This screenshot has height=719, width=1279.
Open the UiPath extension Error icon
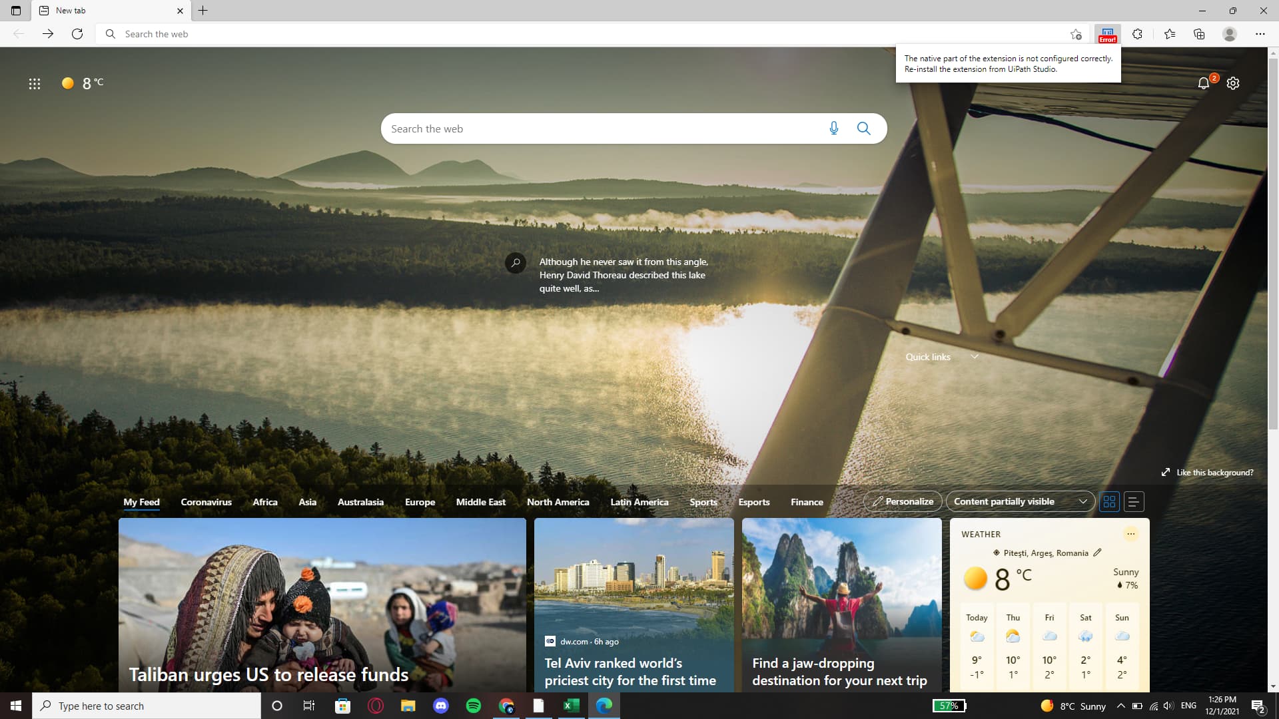point(1107,34)
